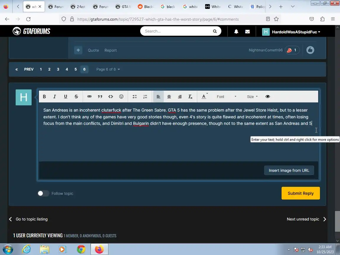Image resolution: width=340 pixels, height=255 pixels.
Task: Toggle the Follow topic switch
Action: coord(43,193)
